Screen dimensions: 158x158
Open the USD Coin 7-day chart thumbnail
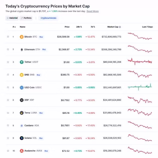click(140, 87)
